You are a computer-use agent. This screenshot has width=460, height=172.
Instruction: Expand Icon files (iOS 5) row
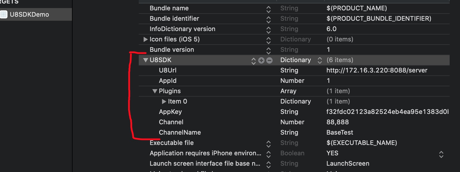click(145, 39)
